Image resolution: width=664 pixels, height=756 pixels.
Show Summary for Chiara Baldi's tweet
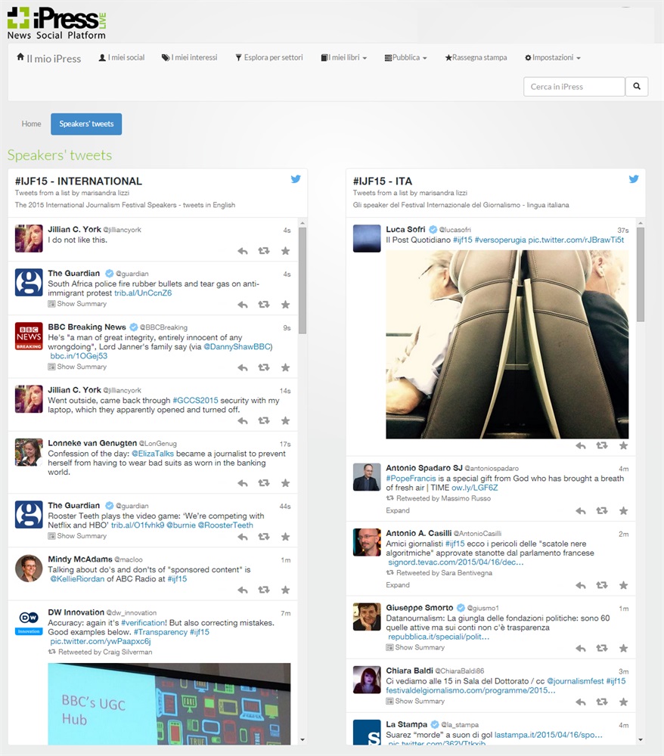click(415, 701)
